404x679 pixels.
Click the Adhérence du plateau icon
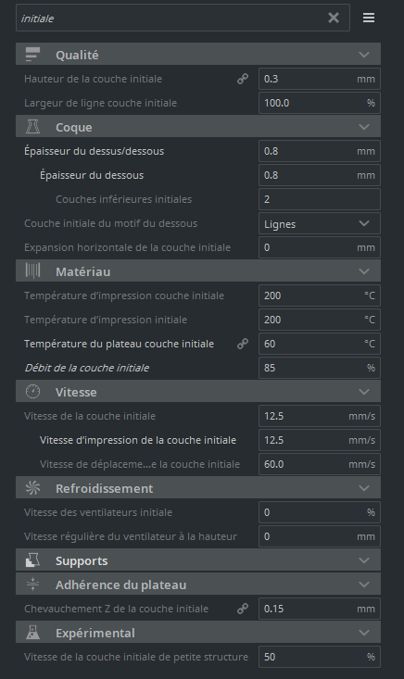[x=33, y=585]
